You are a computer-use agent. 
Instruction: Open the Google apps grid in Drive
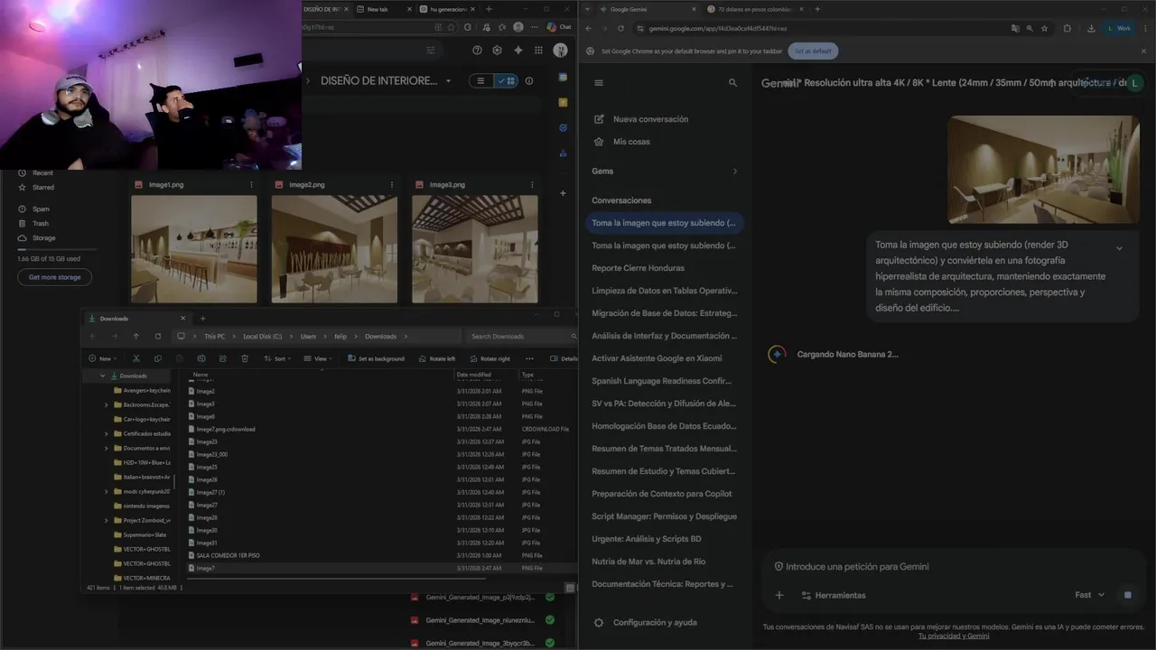coord(538,51)
